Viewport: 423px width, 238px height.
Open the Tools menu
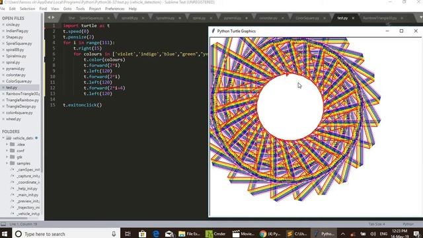(80, 9)
